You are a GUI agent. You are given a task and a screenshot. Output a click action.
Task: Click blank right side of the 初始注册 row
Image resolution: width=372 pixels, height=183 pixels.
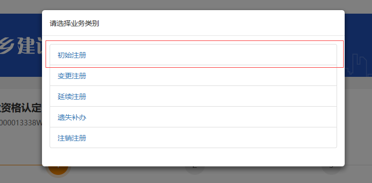coord(214,55)
